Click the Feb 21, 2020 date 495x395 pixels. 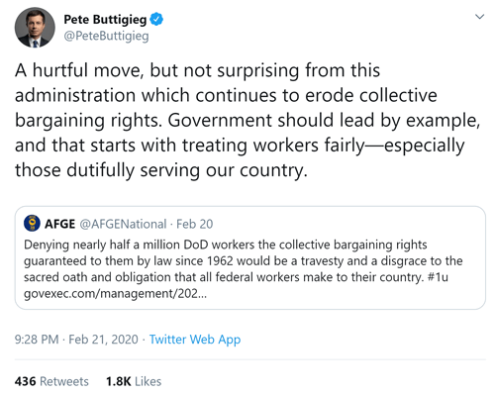click(103, 340)
